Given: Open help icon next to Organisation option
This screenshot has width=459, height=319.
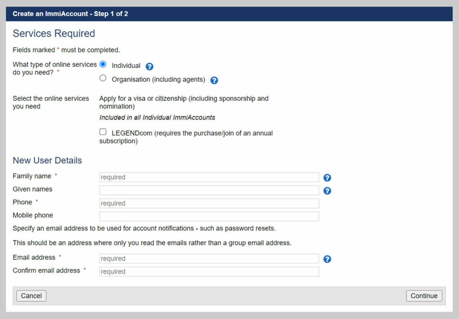Looking at the screenshot, I should tap(214, 81).
